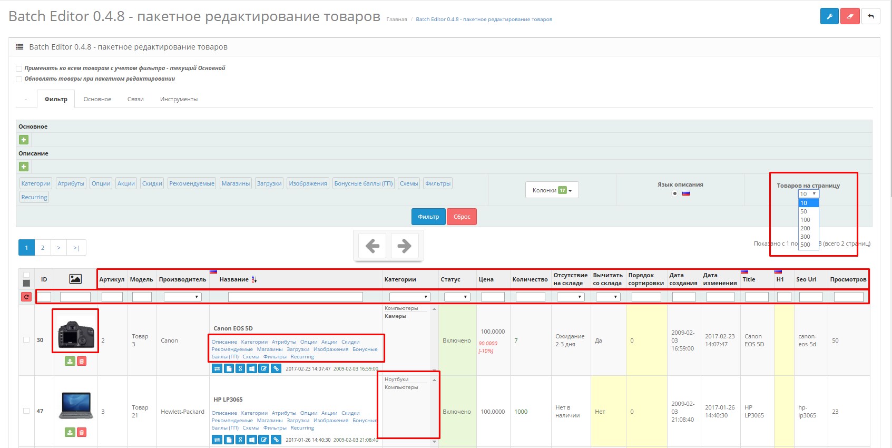Image resolution: width=892 pixels, height=448 pixels.
Task: Delete the image of HP LP3065
Action: [82, 432]
